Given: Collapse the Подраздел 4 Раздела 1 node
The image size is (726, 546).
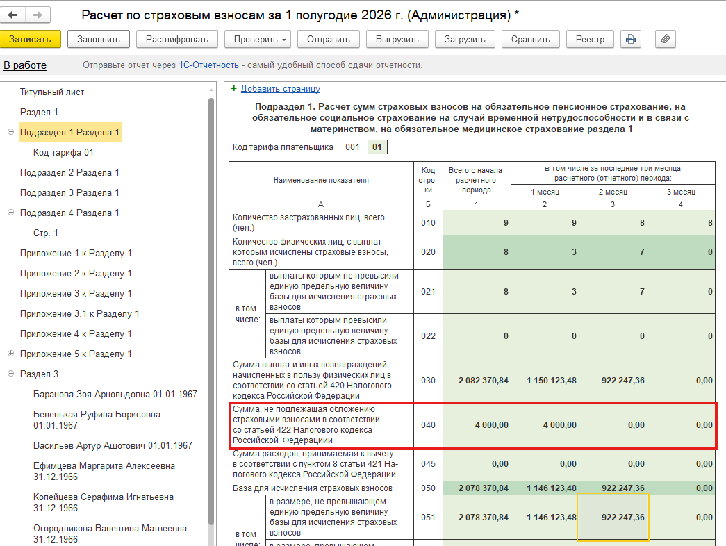Looking at the screenshot, I should click(10, 213).
